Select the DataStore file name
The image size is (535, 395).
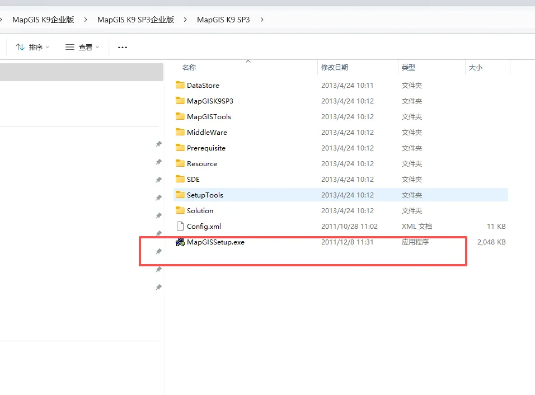[203, 85]
